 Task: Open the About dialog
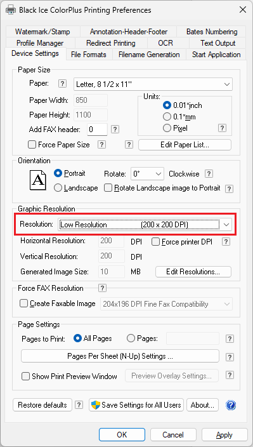202,405
